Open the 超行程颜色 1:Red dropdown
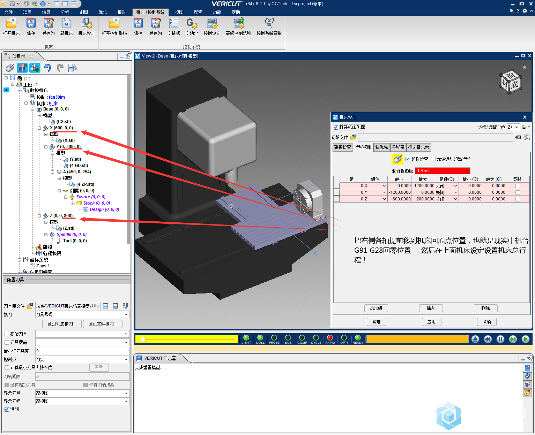The width and height of the screenshot is (535, 435). 442,171
